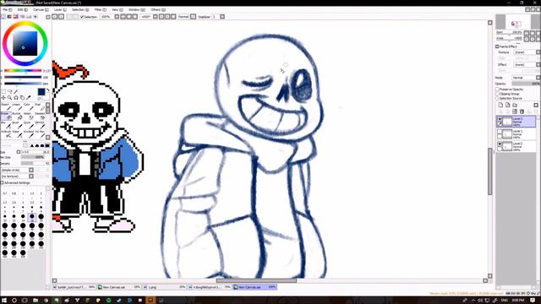Toggle the Selection display checkbox
The width and height of the screenshot is (541, 304).
(82, 17)
